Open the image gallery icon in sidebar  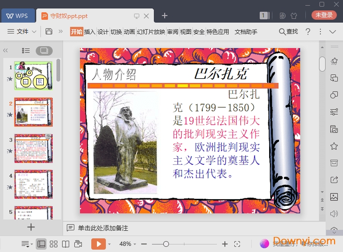(334, 197)
